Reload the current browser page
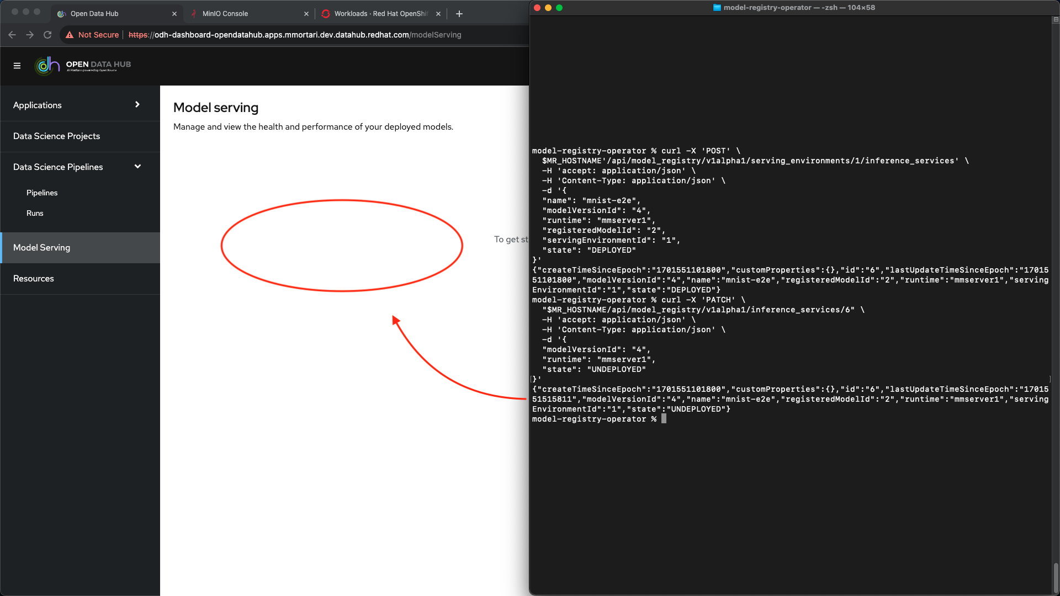This screenshot has width=1060, height=596. [x=47, y=35]
